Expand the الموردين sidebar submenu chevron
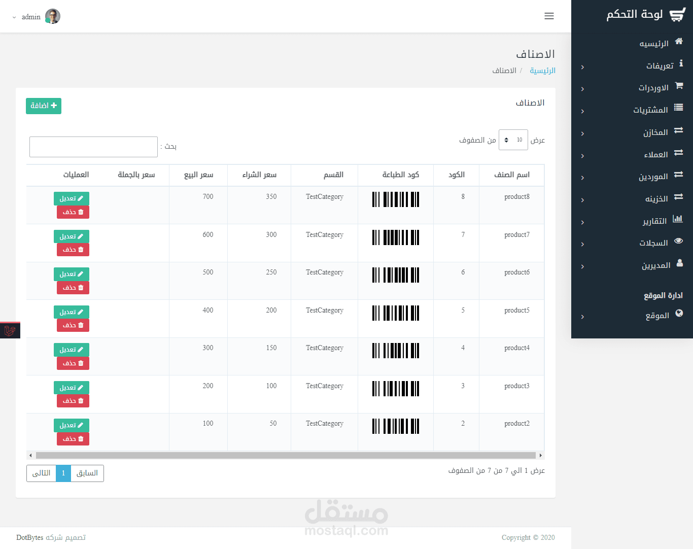This screenshot has height=549, width=693. (x=582, y=178)
